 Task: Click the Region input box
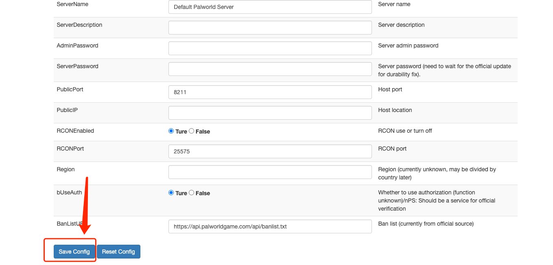point(270,172)
